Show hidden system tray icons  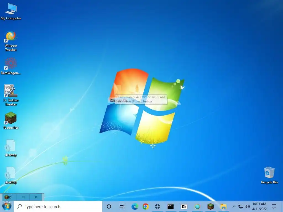point(234,206)
